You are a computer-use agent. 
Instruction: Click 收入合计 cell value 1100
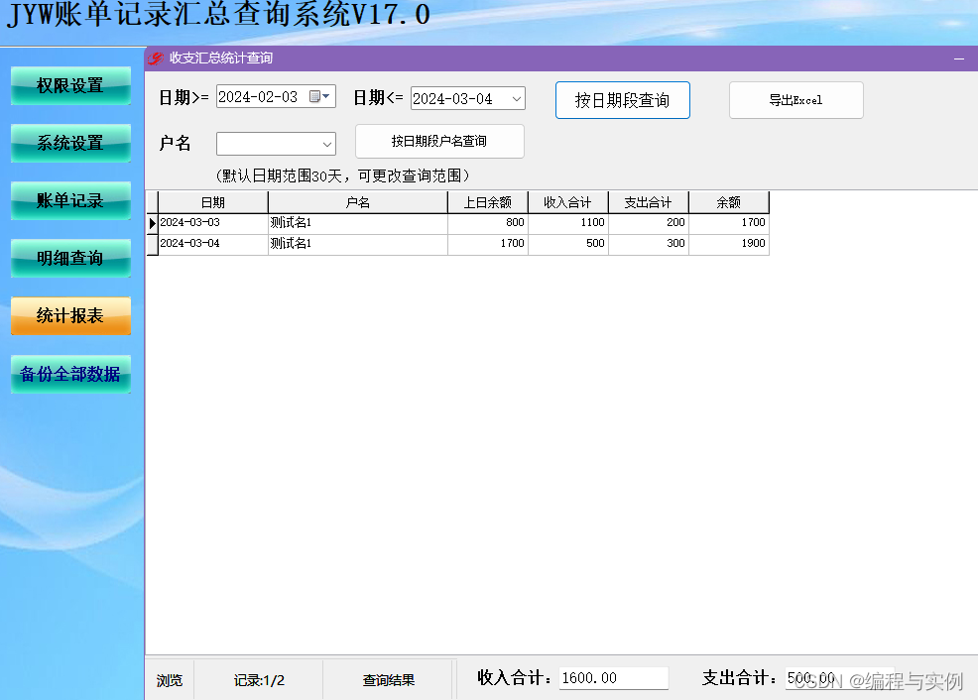567,222
